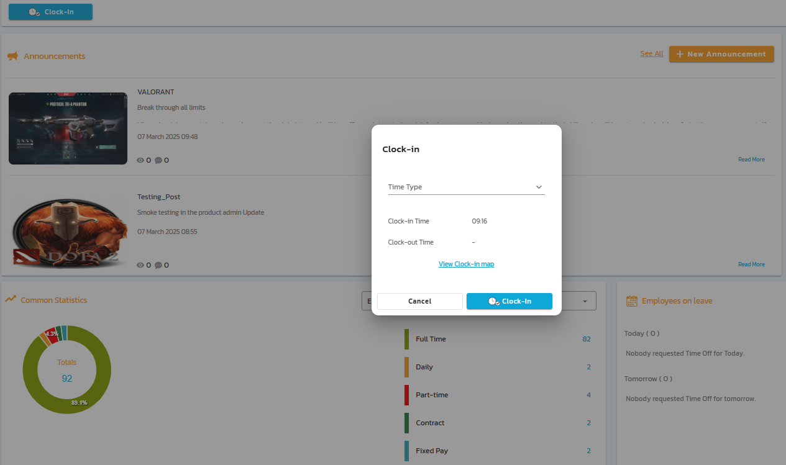
Task: Click the comment bubble icon under Testing_Post
Action: click(158, 265)
